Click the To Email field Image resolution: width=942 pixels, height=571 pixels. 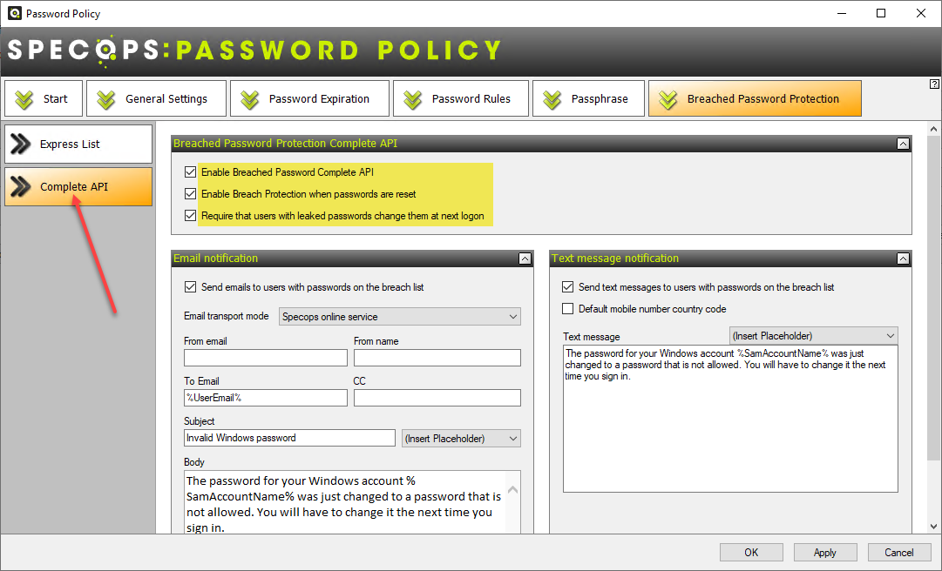[x=266, y=398]
